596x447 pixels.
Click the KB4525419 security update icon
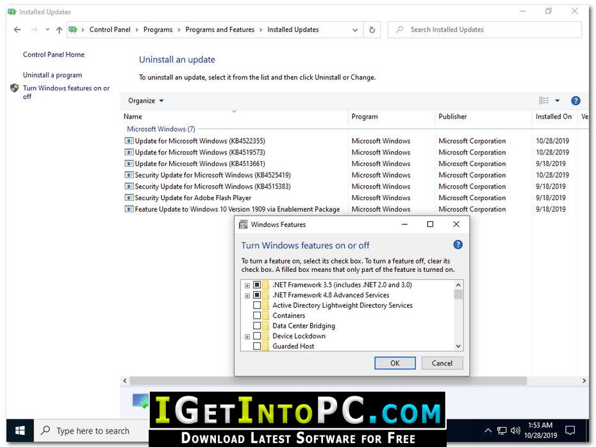(x=129, y=175)
